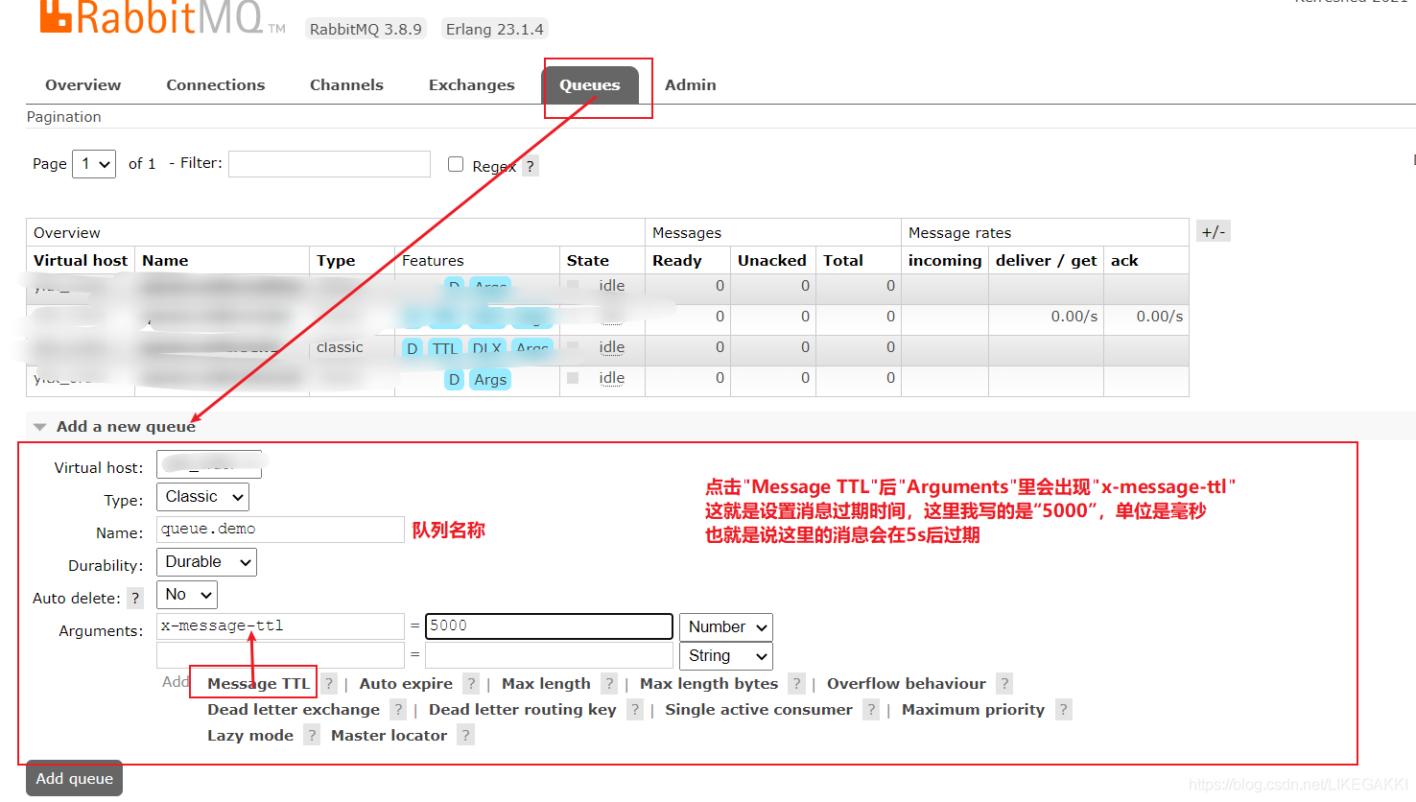Sort queues by the Name column header
Image resolution: width=1416 pixels, height=802 pixels.
click(x=165, y=260)
